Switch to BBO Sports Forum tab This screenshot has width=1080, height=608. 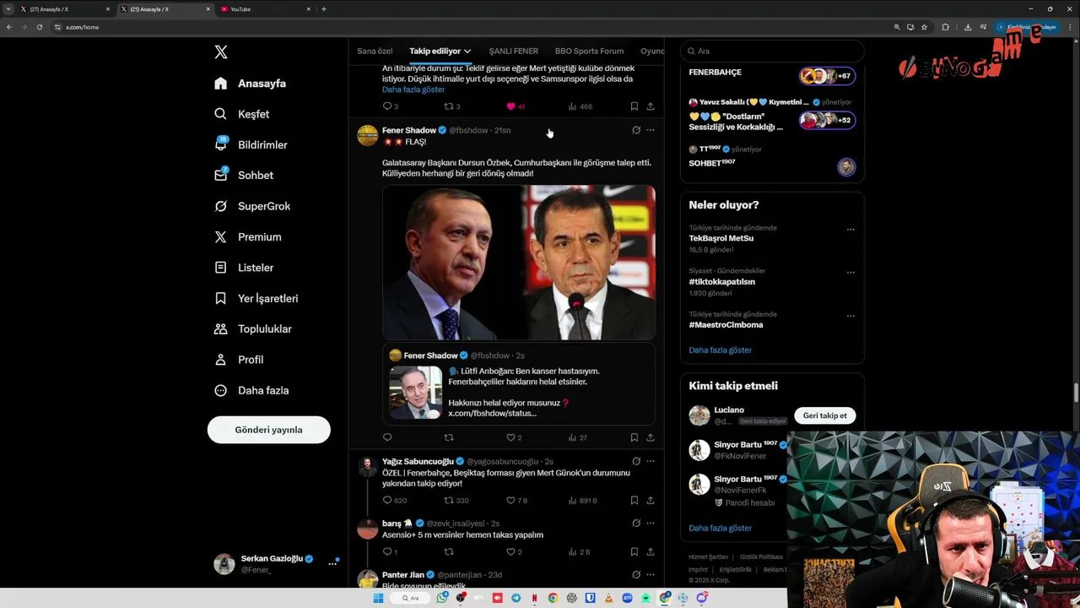point(589,51)
